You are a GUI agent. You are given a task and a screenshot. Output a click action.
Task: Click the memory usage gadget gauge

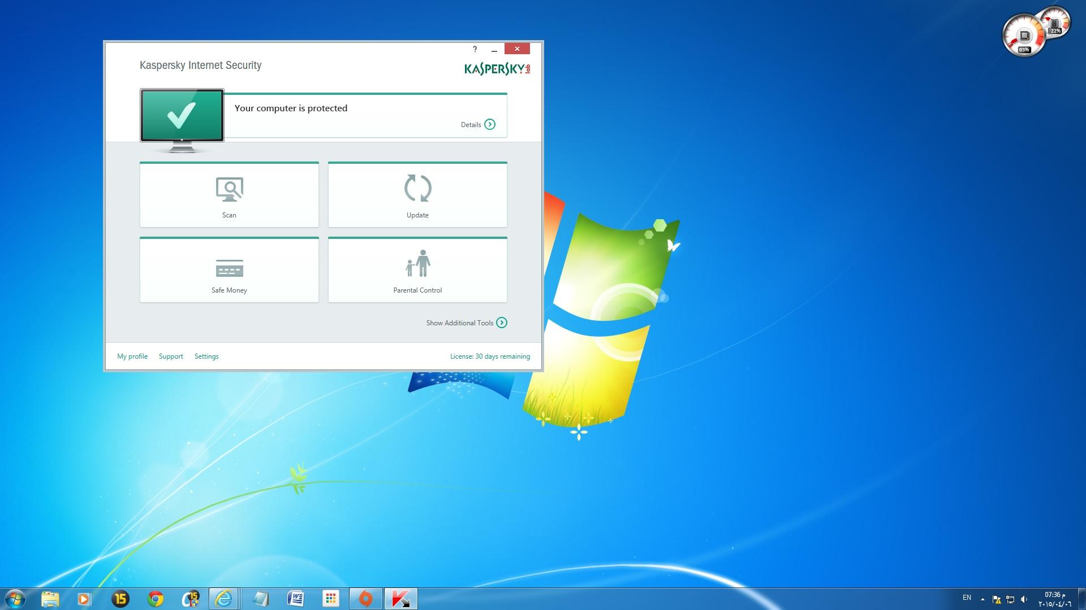click(x=1055, y=23)
